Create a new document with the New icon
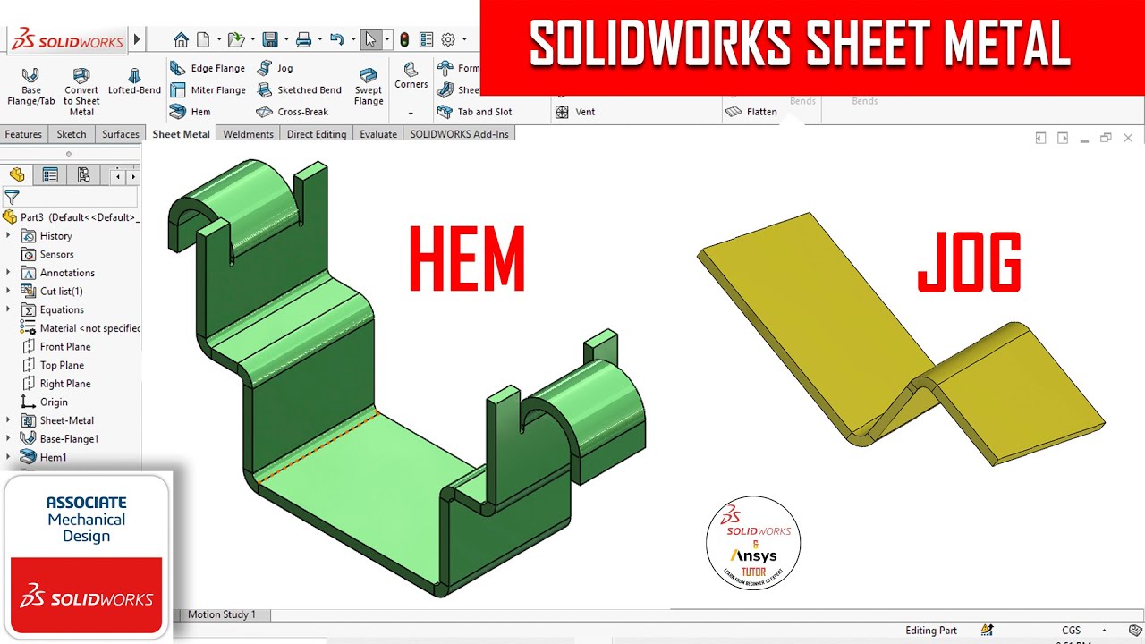This screenshot has height=644, width=1145. coord(203,39)
